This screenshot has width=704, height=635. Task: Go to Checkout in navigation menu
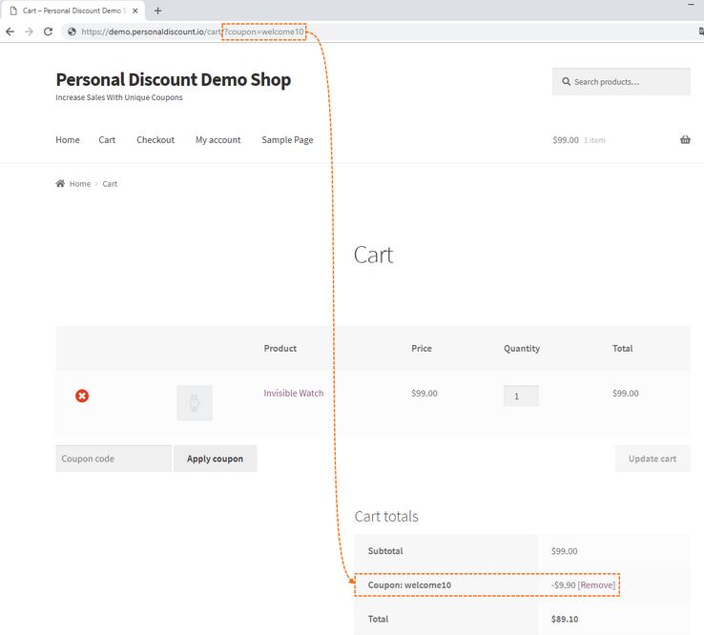pos(155,139)
